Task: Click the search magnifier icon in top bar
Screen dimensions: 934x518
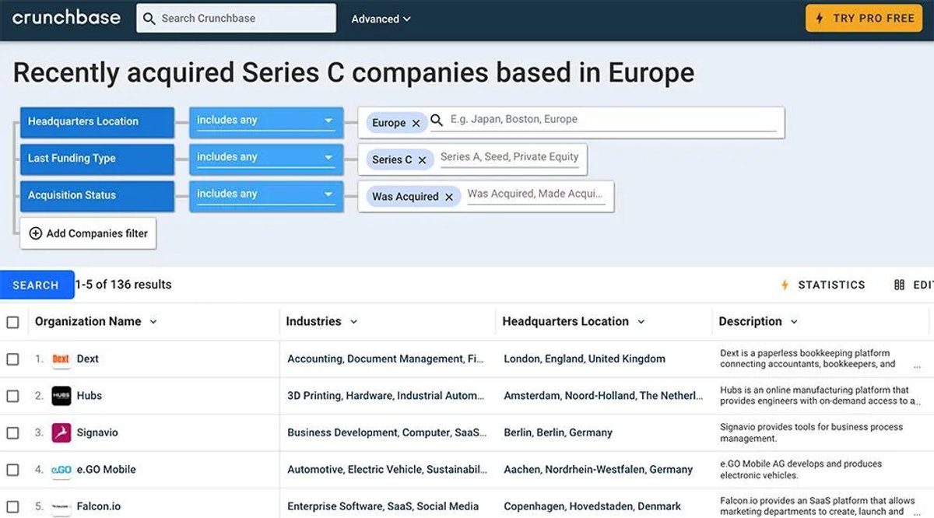Action: point(149,19)
